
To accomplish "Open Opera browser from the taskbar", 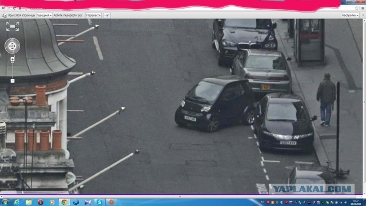I will (41, 202).
